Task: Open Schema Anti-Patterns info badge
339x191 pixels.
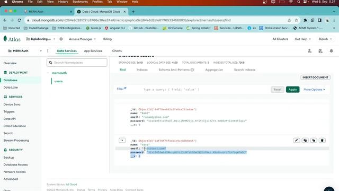Action: (x=192, y=70)
